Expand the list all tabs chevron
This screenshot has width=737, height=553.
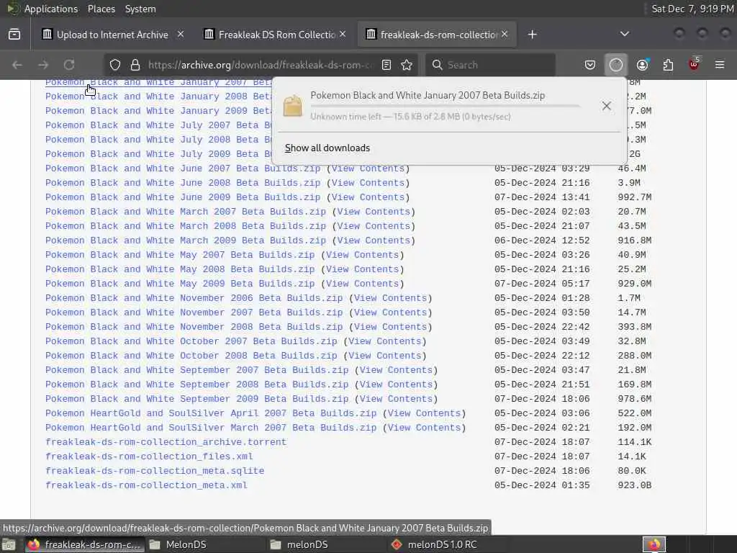(625, 34)
